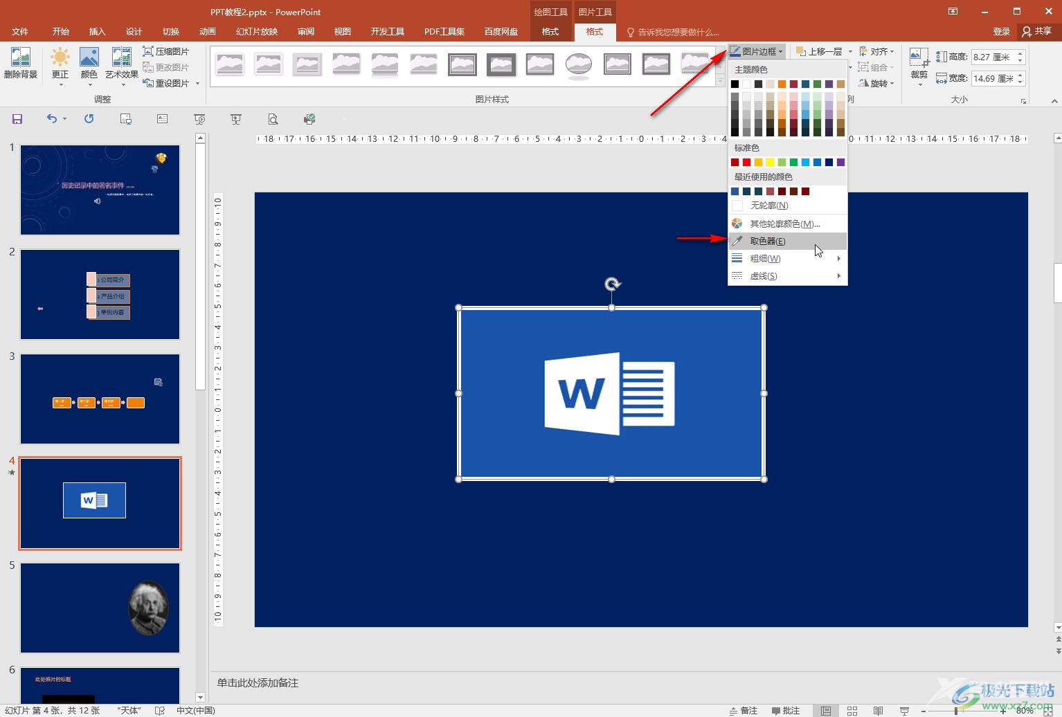Expand the Size (大小) group dialog launcher
1062x717 pixels.
(x=1023, y=101)
